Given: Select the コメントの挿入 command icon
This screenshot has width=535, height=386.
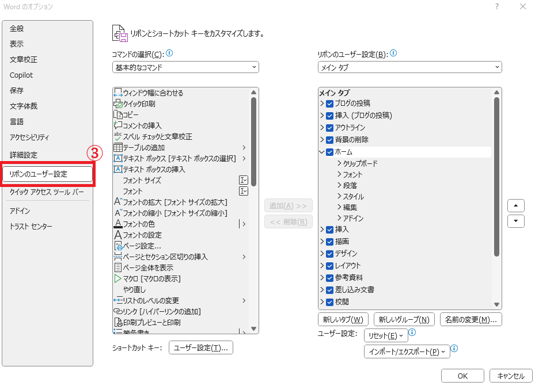Looking at the screenshot, I should click(x=117, y=125).
